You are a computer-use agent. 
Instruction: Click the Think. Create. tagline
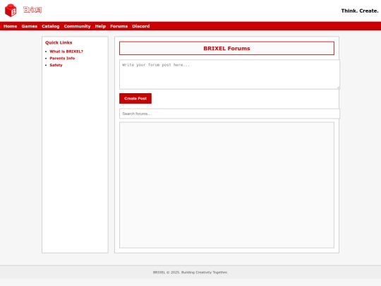360,11
